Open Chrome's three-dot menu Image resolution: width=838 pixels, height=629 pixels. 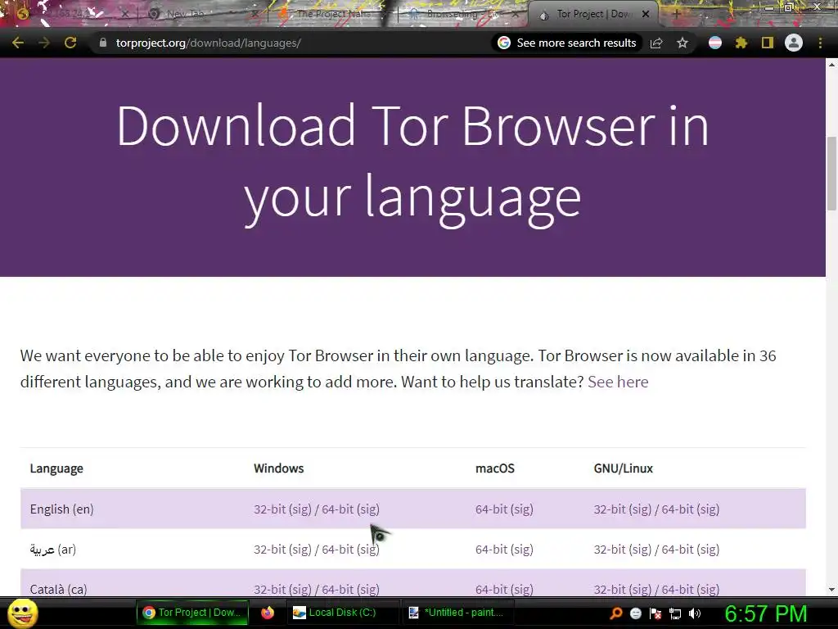(820, 43)
